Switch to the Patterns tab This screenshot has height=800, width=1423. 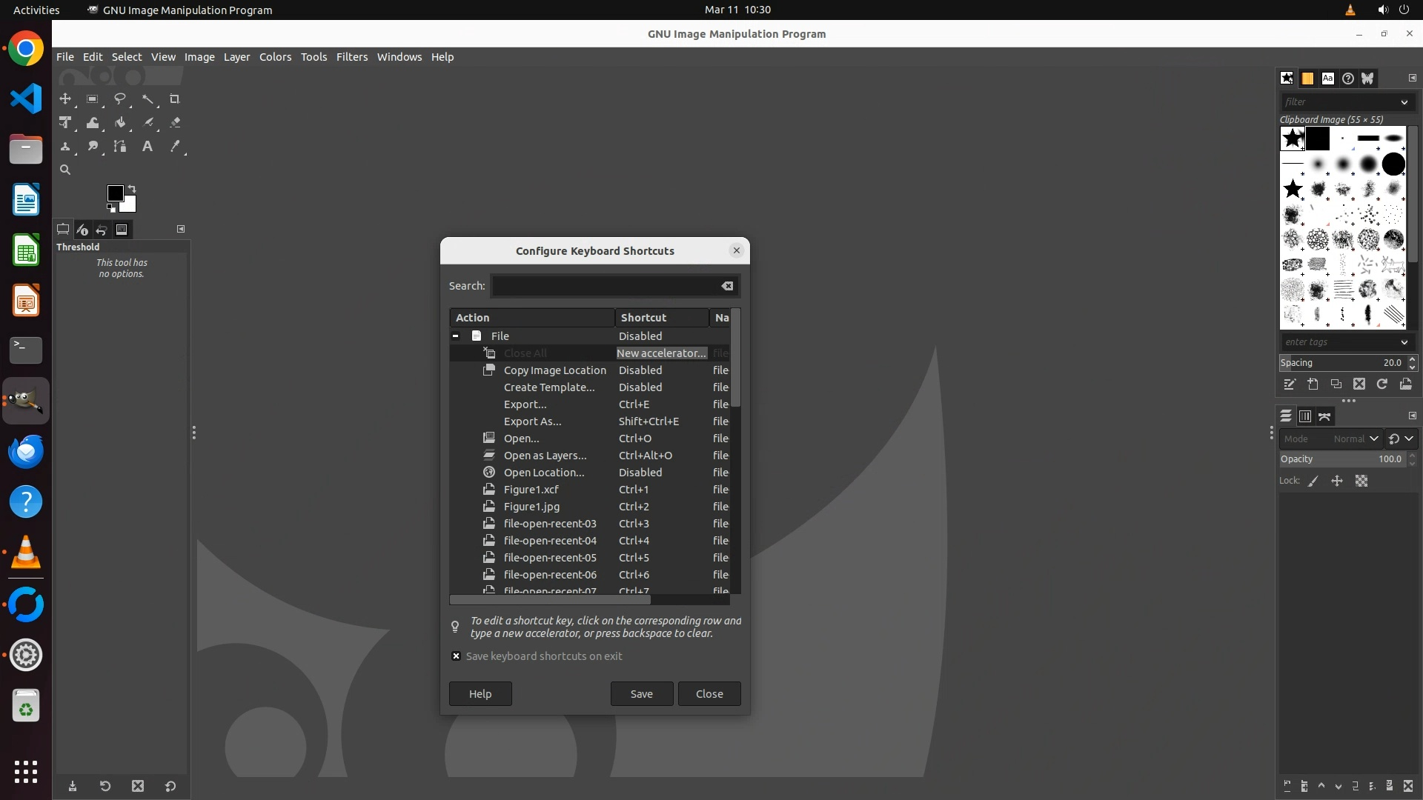click(x=1307, y=79)
